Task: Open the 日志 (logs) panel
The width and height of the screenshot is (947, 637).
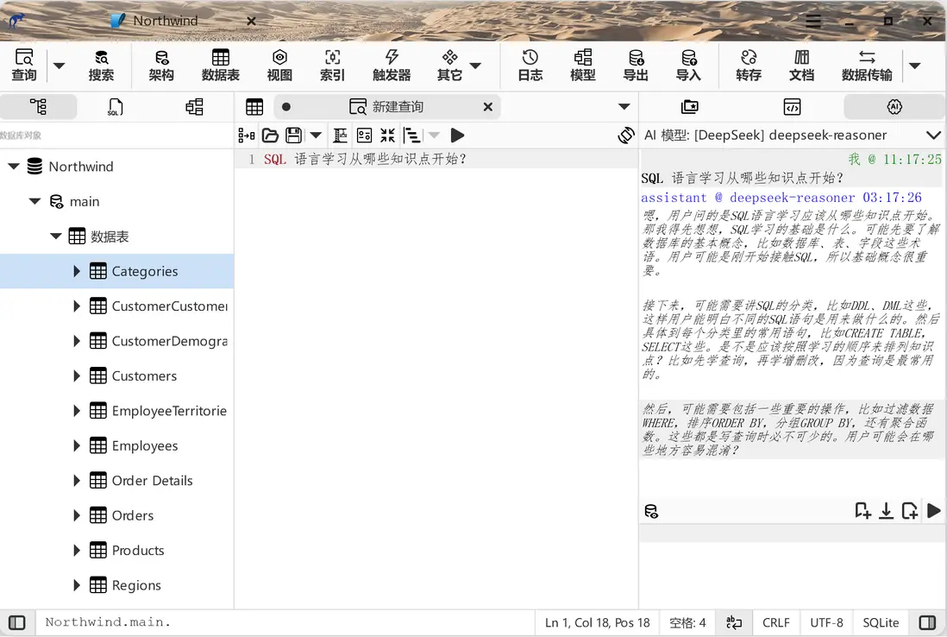Action: click(530, 65)
